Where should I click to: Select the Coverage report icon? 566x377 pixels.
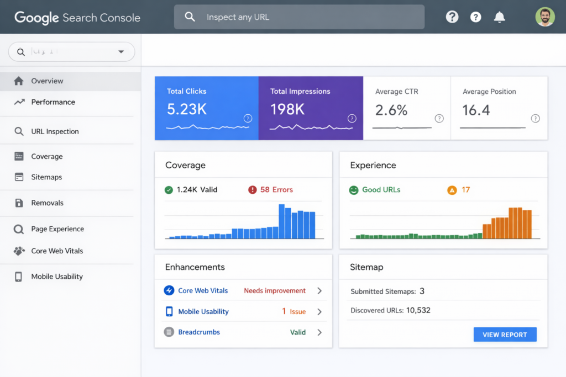(20, 156)
